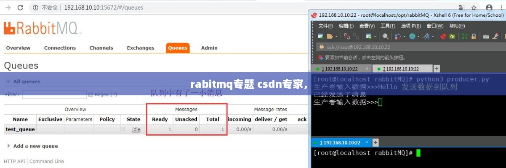
Task: Click the new terminal window icon in Xshell
Action: (368, 37)
